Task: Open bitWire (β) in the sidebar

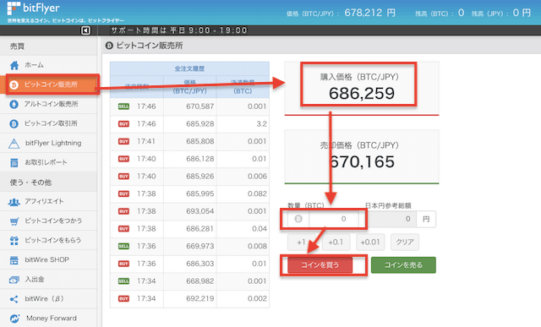Action: coord(48,299)
